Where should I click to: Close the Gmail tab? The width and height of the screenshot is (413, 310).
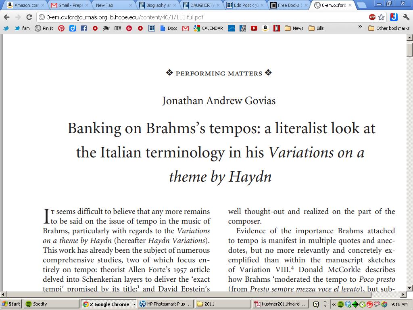coord(87,5)
